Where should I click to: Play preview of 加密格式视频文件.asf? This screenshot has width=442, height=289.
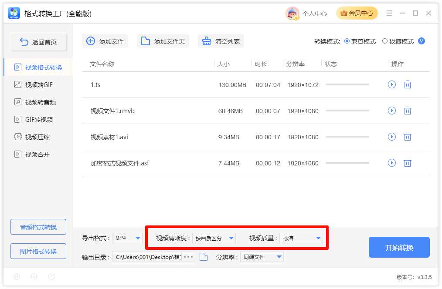392,163
